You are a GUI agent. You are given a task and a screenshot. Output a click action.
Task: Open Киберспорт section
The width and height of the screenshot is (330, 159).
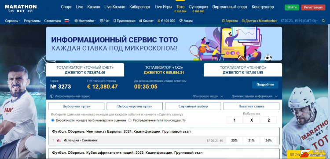pos(140,7)
